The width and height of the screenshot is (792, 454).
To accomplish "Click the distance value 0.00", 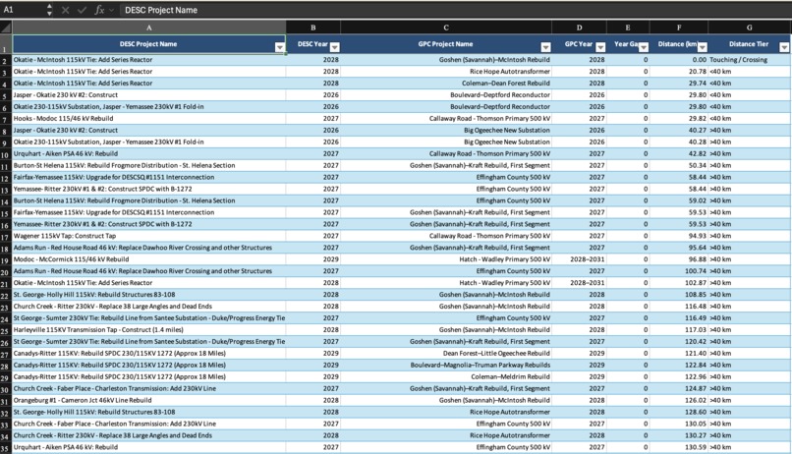I will click(699, 60).
